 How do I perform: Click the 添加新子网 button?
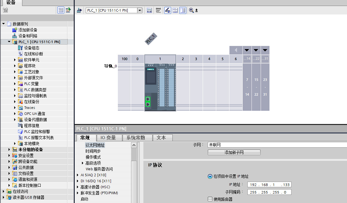point(234,152)
